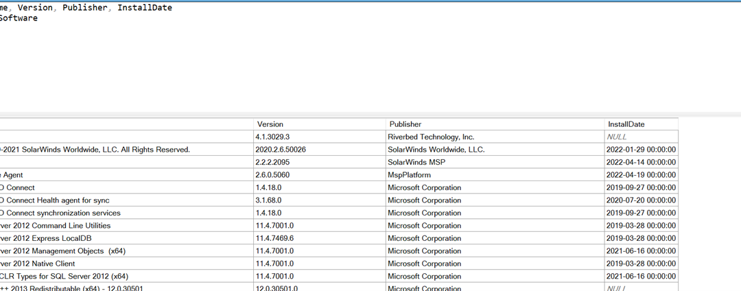Place cursor on 'Software' in query editor

pos(18,18)
